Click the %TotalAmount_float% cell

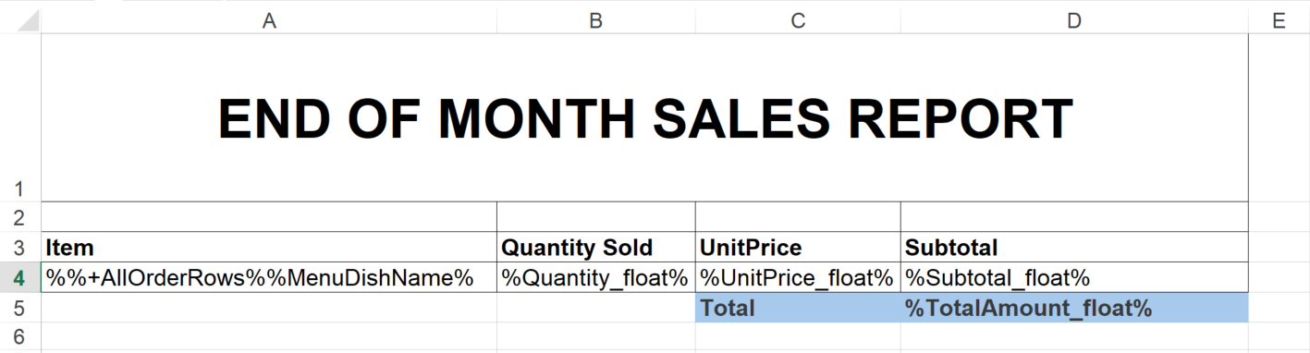pyautogui.click(x=1074, y=308)
